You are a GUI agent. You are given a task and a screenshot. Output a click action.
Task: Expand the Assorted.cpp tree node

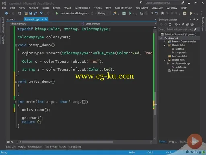168,63
